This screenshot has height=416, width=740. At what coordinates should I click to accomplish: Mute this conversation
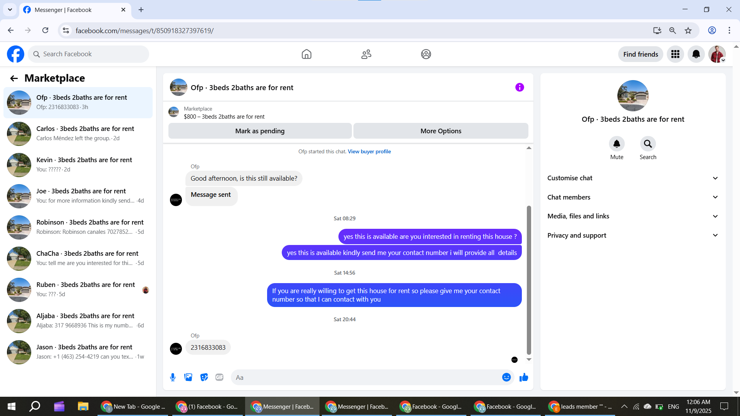[617, 144]
